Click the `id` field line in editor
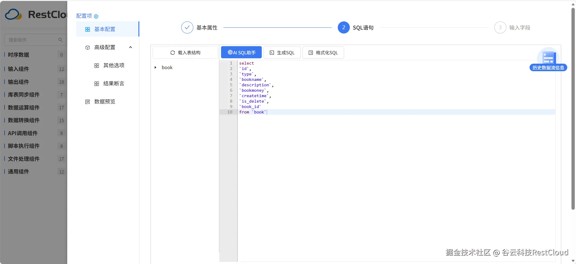576x264 pixels. point(245,68)
